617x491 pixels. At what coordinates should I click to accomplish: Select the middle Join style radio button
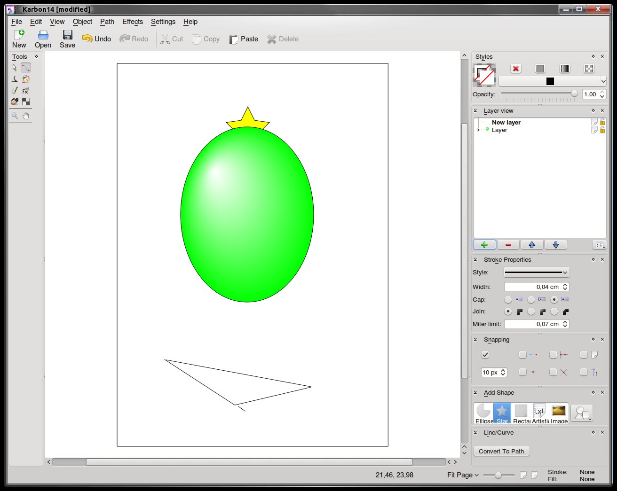531,312
